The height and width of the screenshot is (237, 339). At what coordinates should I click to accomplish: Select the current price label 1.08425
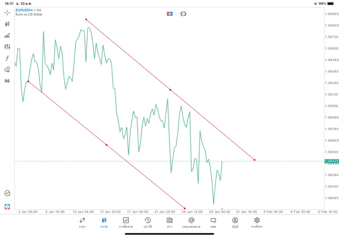pos(331,161)
